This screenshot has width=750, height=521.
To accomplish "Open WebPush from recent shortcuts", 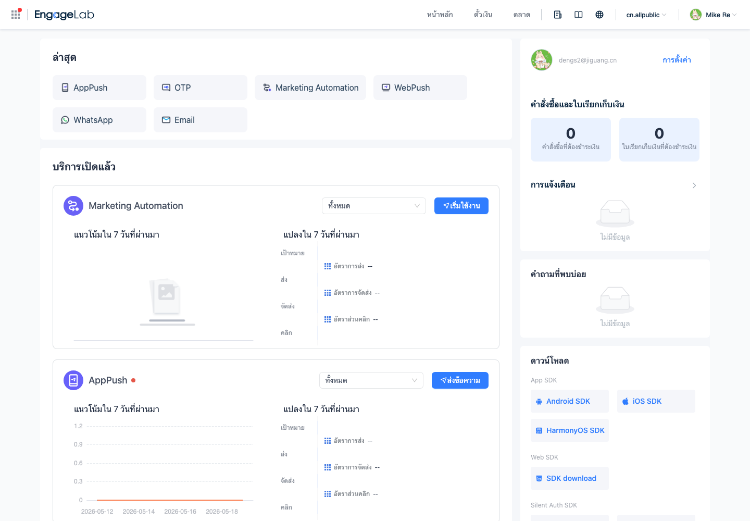I will tap(420, 88).
